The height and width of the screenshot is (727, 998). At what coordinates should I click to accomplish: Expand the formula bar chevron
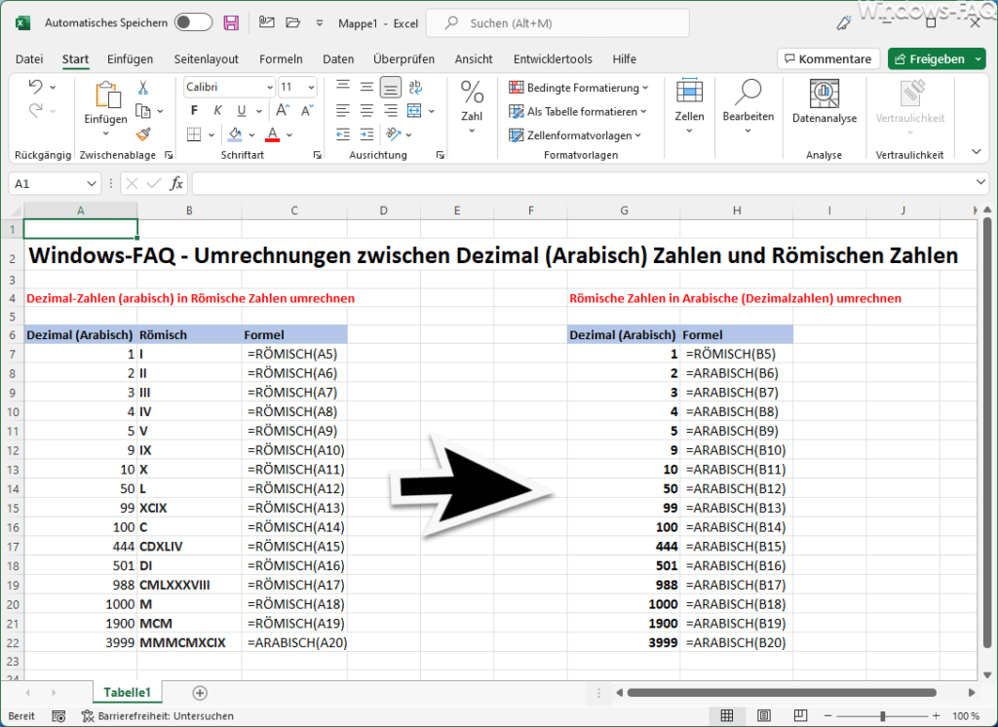980,182
